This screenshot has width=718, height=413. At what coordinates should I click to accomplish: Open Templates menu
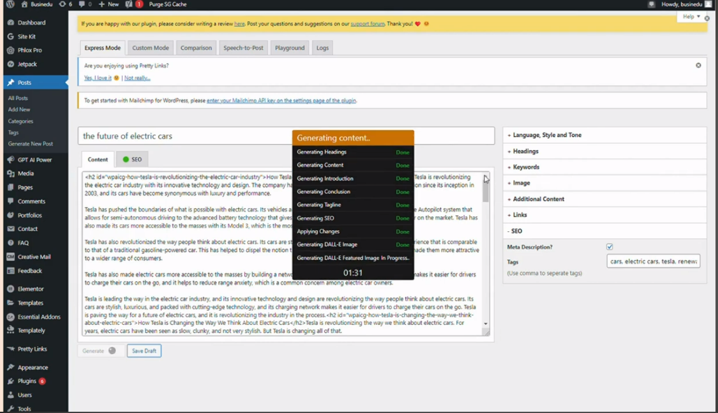click(30, 303)
